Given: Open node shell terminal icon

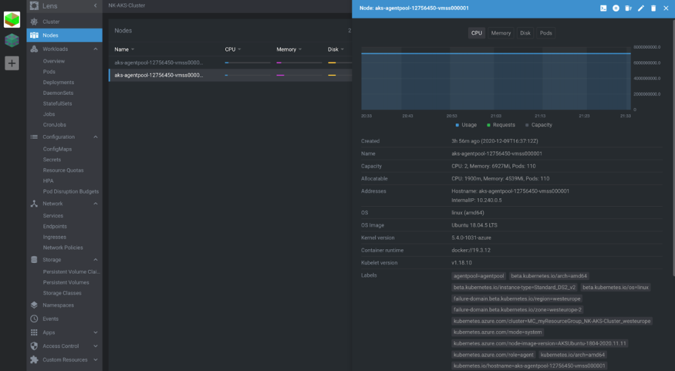Looking at the screenshot, I should pyautogui.click(x=603, y=8).
